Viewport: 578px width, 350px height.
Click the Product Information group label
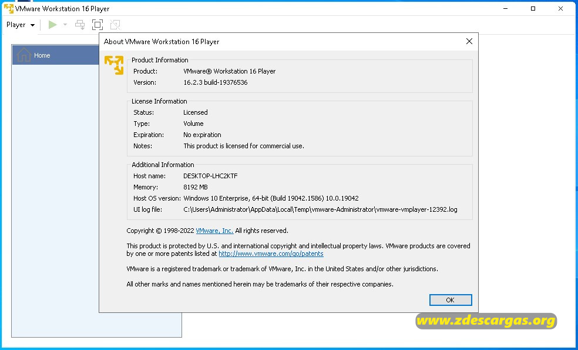coord(160,60)
